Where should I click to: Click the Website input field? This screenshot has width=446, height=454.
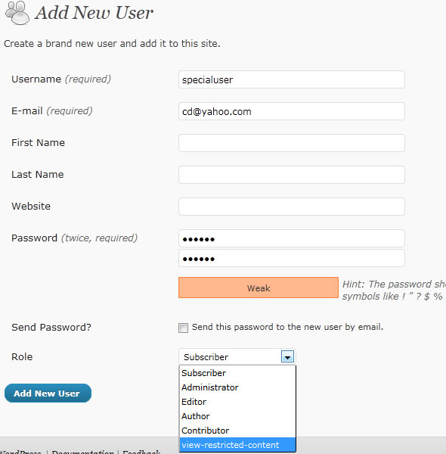pyautogui.click(x=292, y=207)
